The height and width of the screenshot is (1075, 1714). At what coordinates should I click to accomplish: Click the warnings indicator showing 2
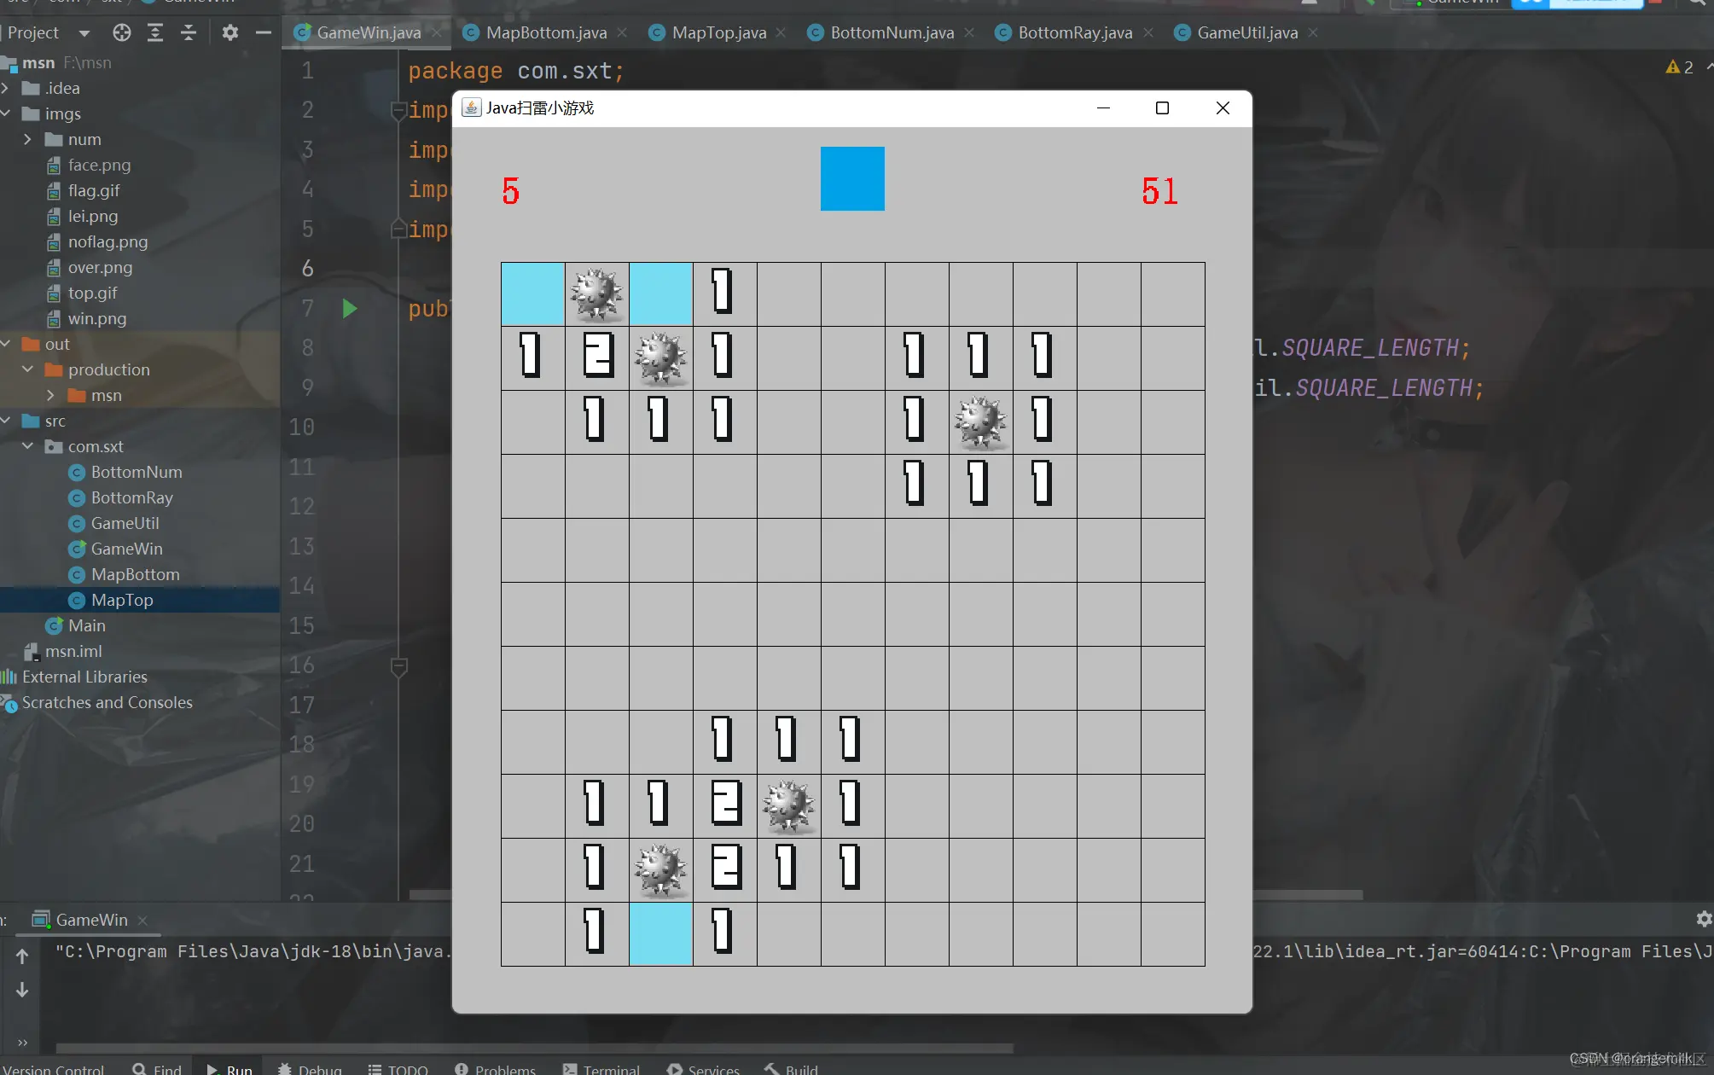1679,67
